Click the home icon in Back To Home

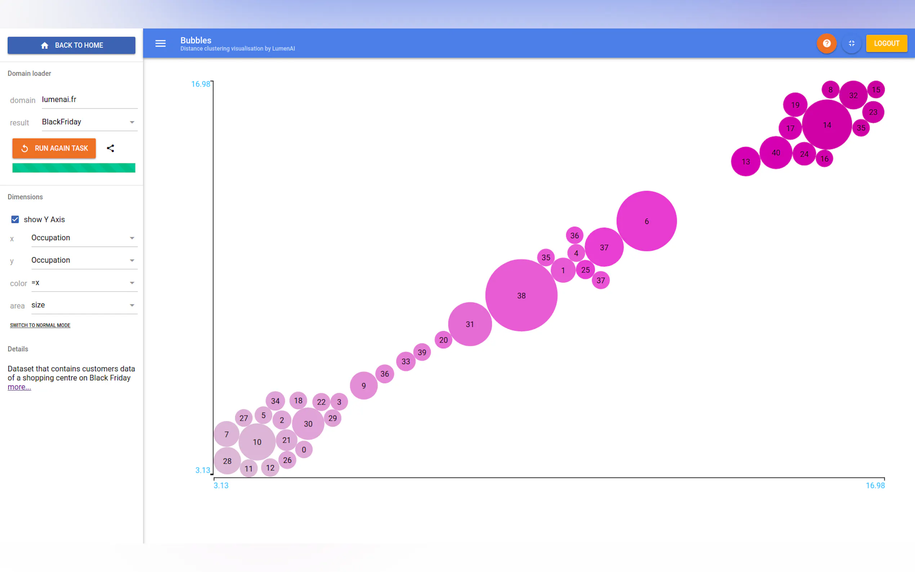pos(45,45)
